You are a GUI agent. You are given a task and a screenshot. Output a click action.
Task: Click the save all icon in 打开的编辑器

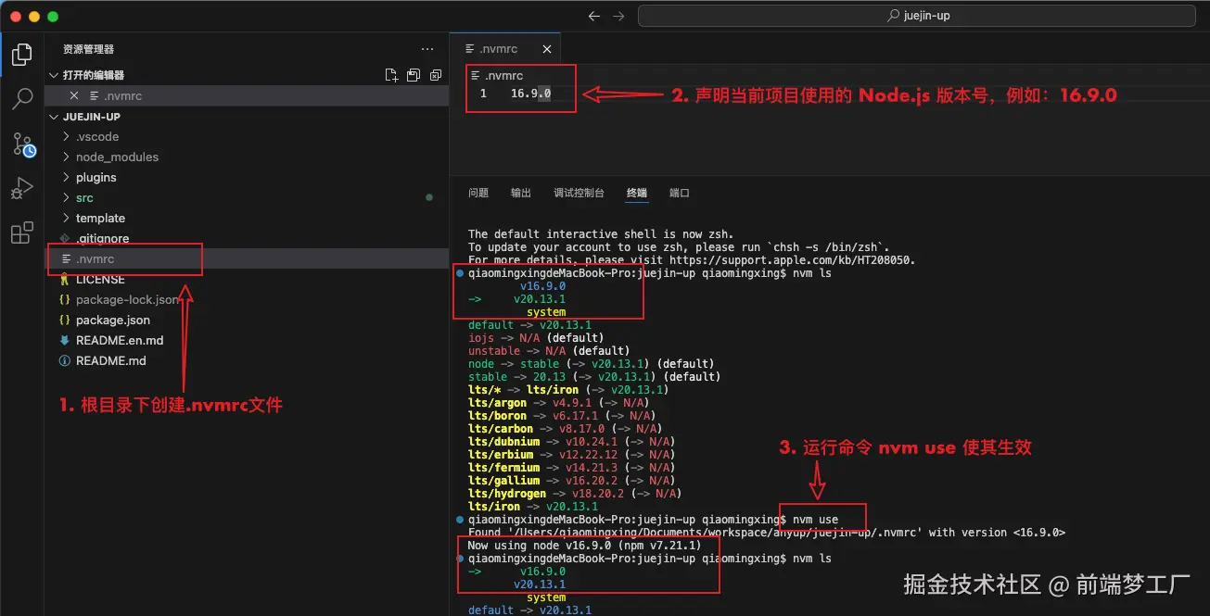point(413,75)
